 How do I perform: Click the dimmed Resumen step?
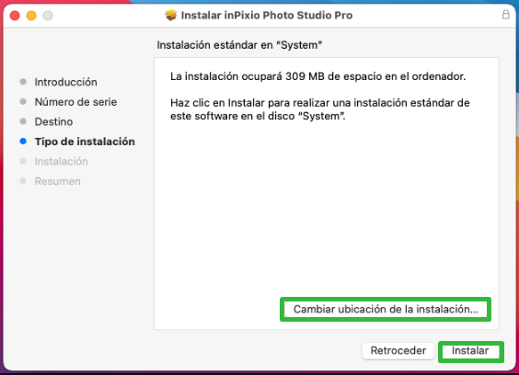58,181
